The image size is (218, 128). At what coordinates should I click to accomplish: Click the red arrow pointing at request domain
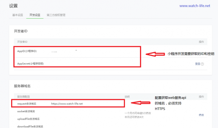click(x=140, y=103)
